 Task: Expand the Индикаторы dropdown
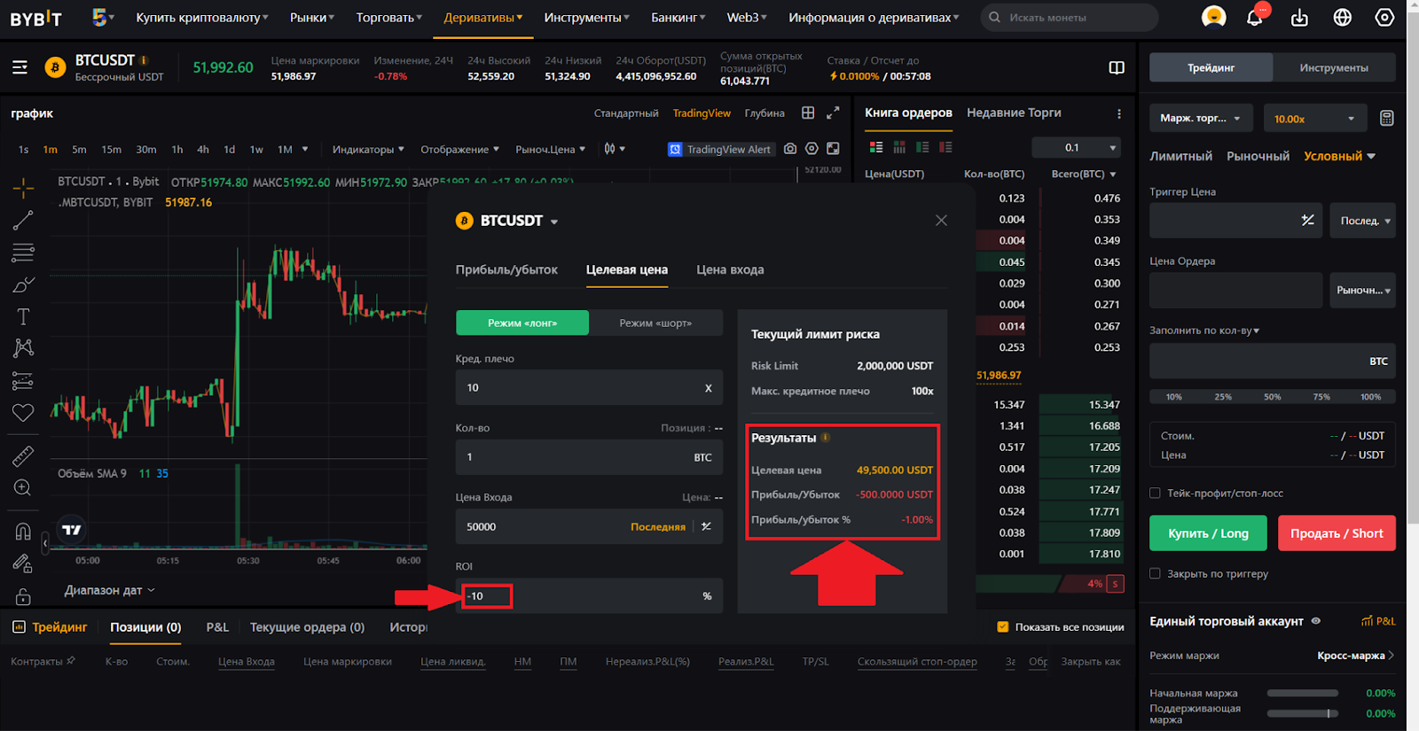point(368,150)
